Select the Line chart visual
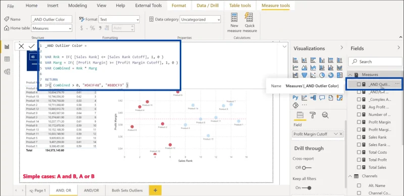The height and width of the screenshot is (196, 404). coord(295,68)
